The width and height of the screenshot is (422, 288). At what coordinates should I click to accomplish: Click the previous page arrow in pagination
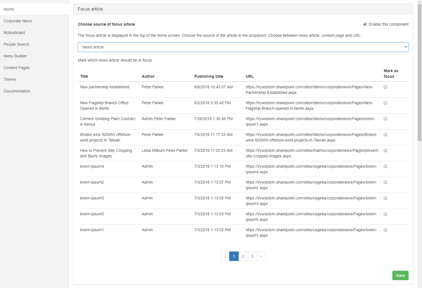point(225,256)
